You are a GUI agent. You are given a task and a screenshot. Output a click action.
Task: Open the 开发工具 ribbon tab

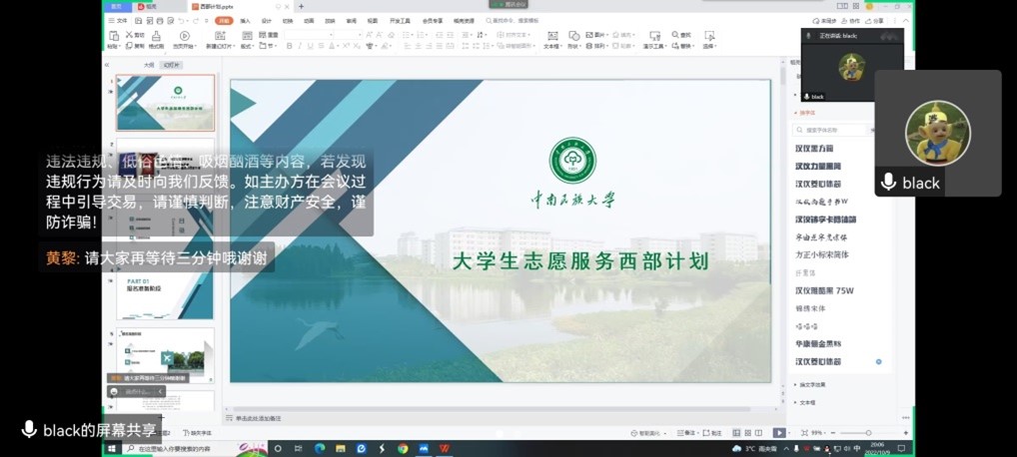tap(400, 21)
